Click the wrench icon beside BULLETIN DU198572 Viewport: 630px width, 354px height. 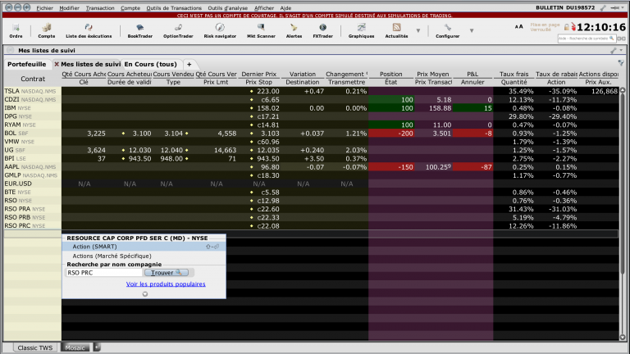point(603,7)
